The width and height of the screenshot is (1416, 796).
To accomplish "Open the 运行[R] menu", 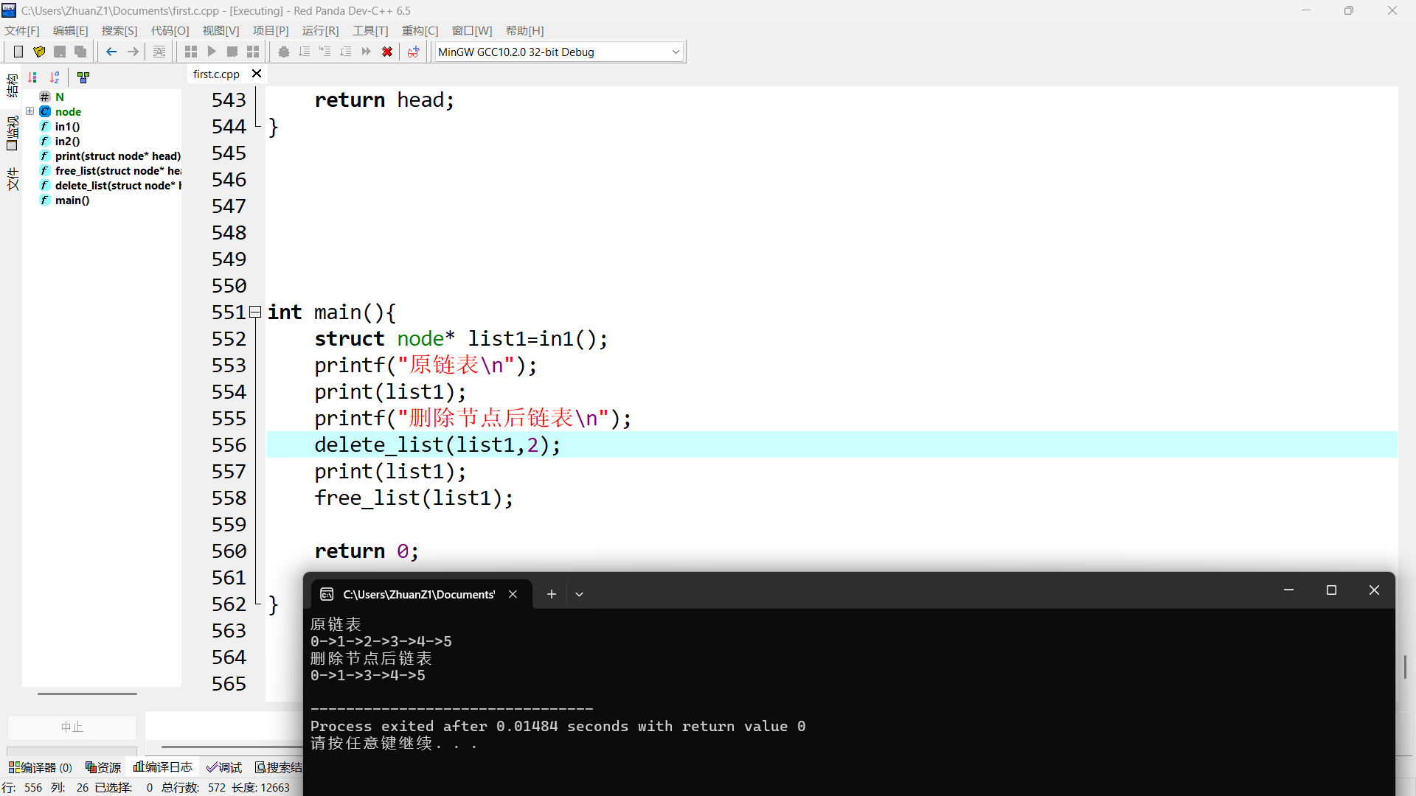I will pos(320,30).
